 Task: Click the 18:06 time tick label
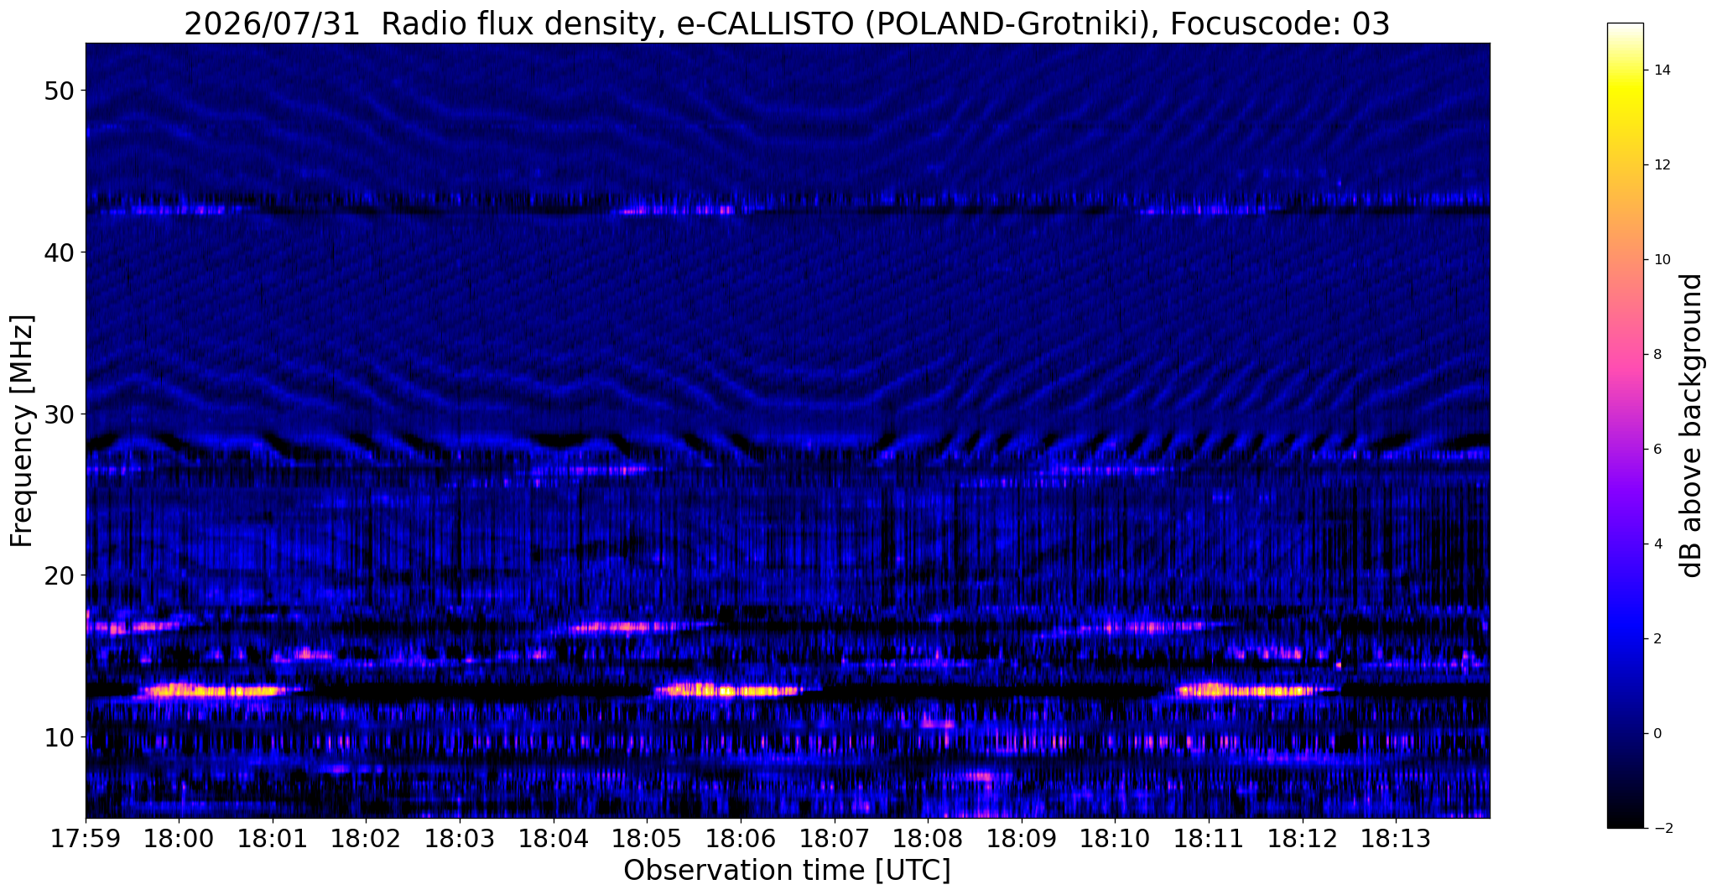point(741,839)
